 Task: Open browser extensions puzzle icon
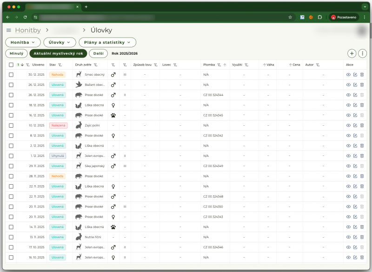tap(320, 17)
